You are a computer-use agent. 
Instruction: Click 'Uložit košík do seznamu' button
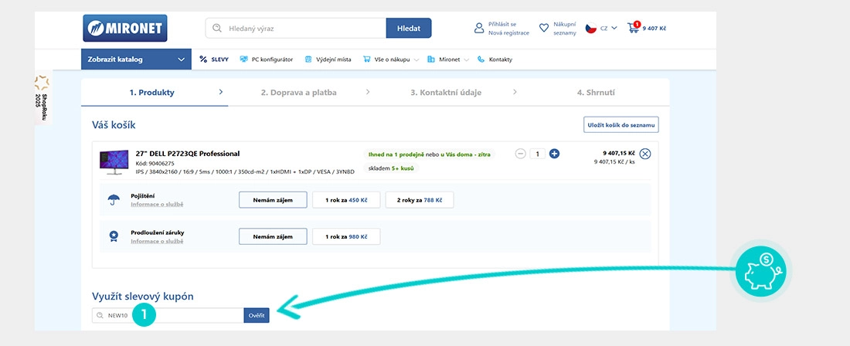(620, 125)
